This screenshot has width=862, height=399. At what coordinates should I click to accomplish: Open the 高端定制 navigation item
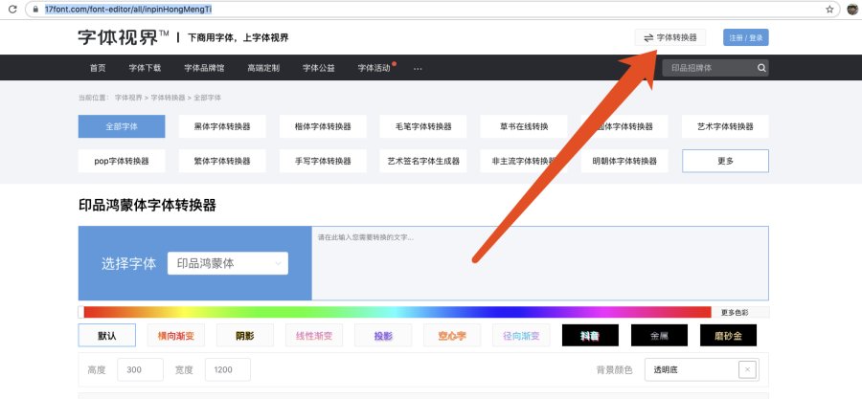[263, 68]
